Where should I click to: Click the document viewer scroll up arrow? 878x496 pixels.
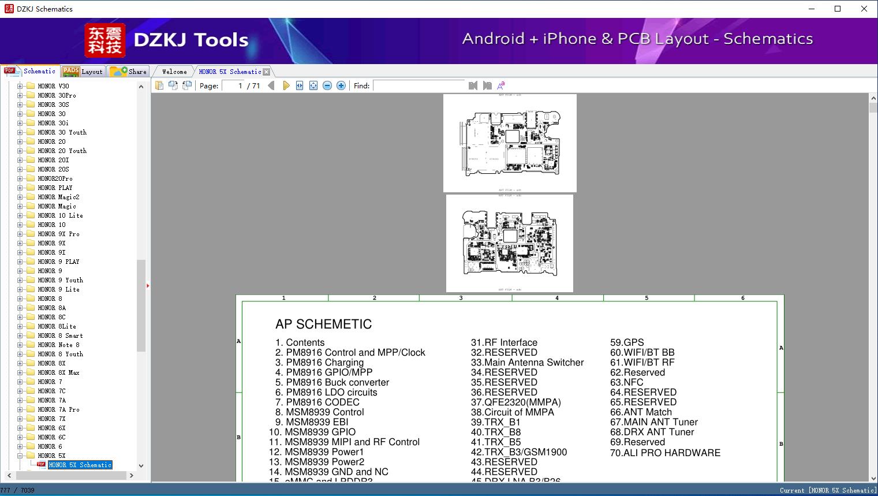[873, 99]
